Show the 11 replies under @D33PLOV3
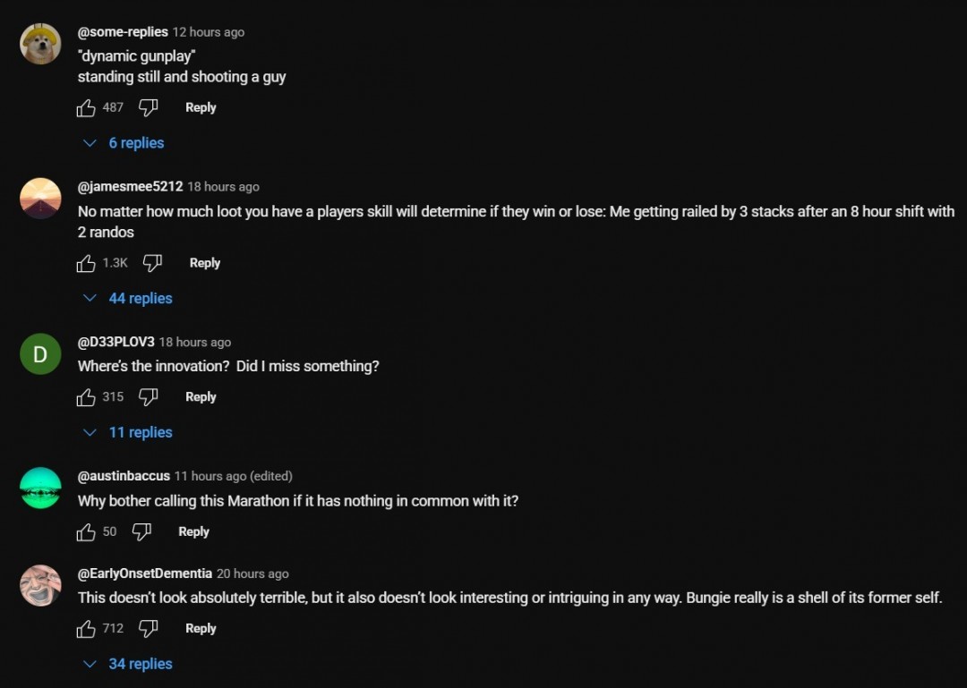 pos(128,433)
